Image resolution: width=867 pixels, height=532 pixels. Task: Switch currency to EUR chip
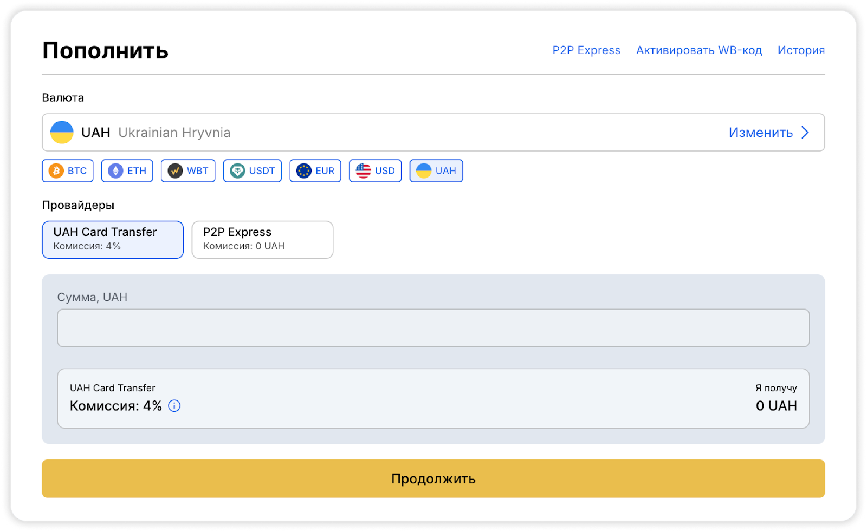pos(315,171)
